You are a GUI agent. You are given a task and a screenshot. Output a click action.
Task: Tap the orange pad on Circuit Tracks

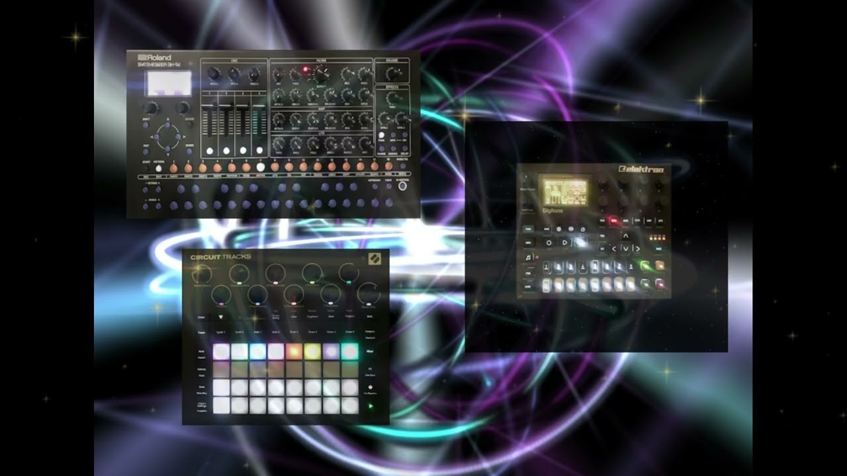click(294, 352)
